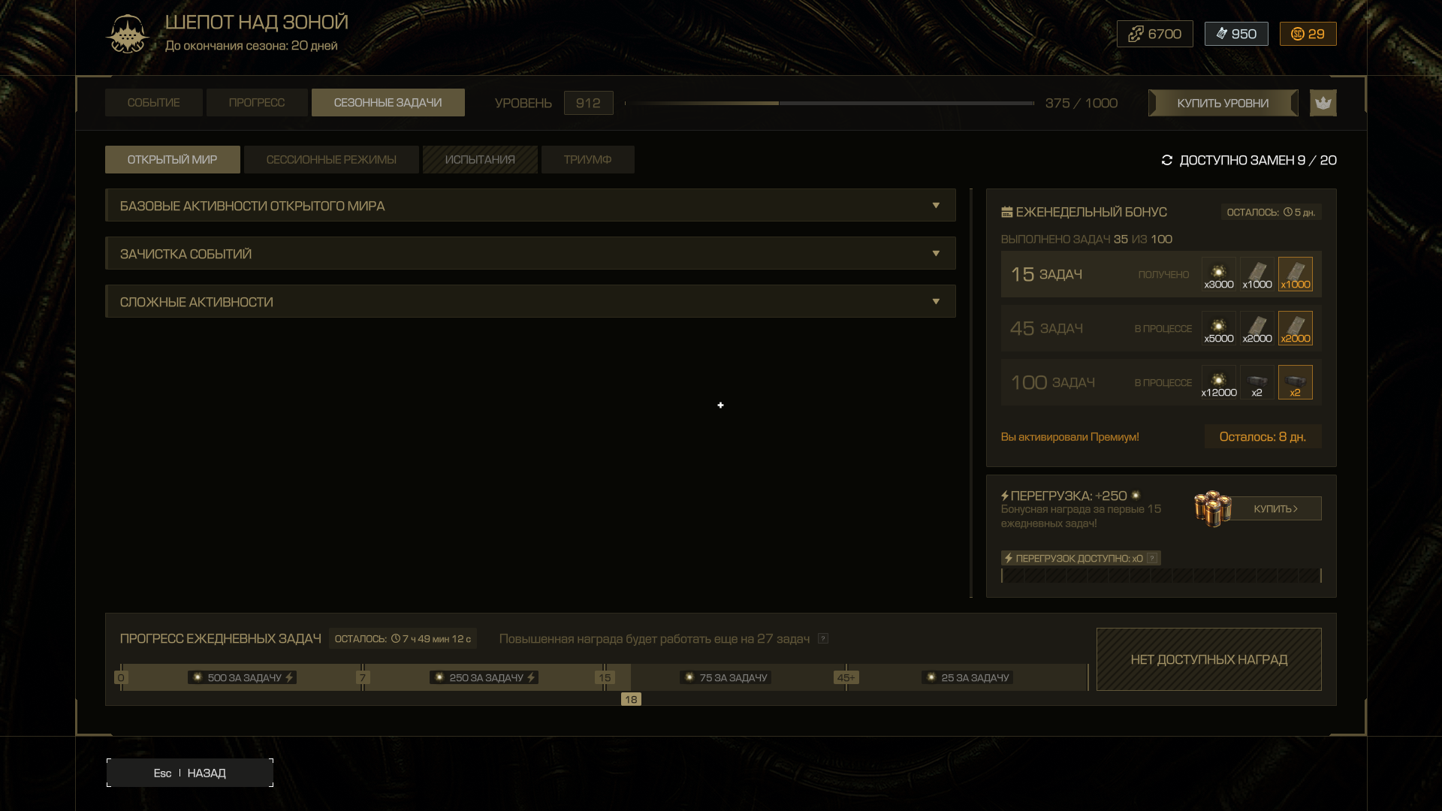Image resolution: width=1442 pixels, height=811 pixels.
Task: Click the 29 gold coin currency counter
Action: tap(1308, 34)
